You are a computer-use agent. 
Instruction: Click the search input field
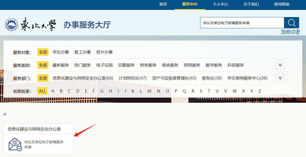point(242,23)
